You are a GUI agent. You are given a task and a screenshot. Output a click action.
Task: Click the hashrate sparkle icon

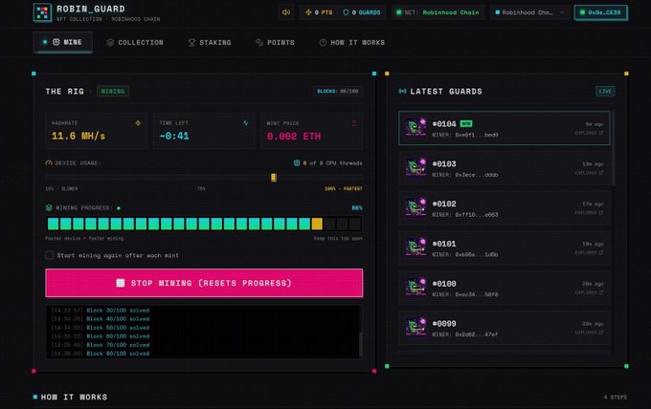click(x=138, y=123)
